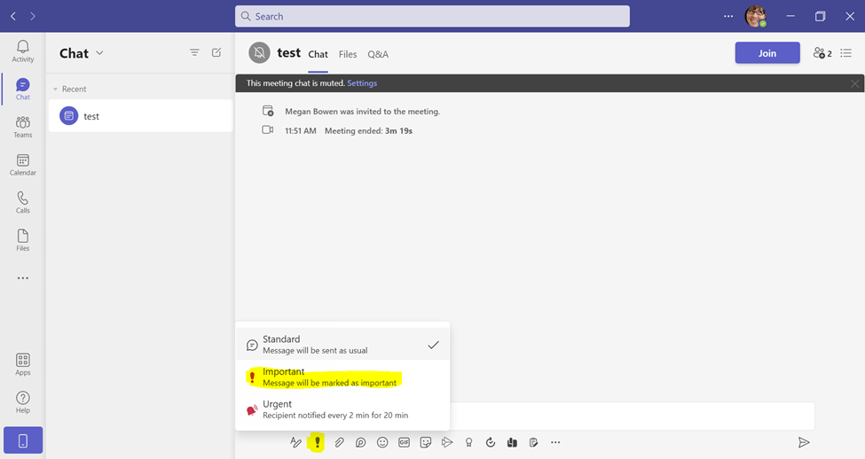Click the muted meeting avatar icon

point(259,53)
